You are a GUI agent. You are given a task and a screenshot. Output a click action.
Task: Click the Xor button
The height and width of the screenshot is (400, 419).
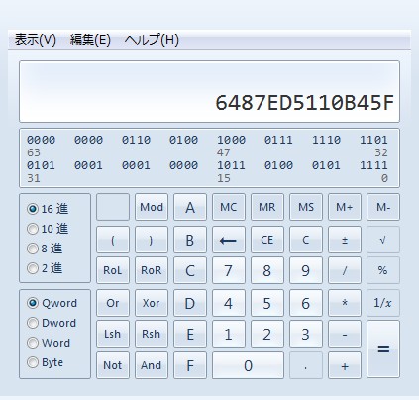(x=152, y=303)
